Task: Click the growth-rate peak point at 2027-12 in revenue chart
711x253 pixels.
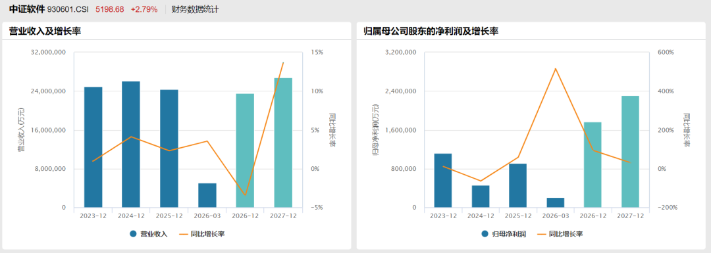Action: click(x=283, y=62)
